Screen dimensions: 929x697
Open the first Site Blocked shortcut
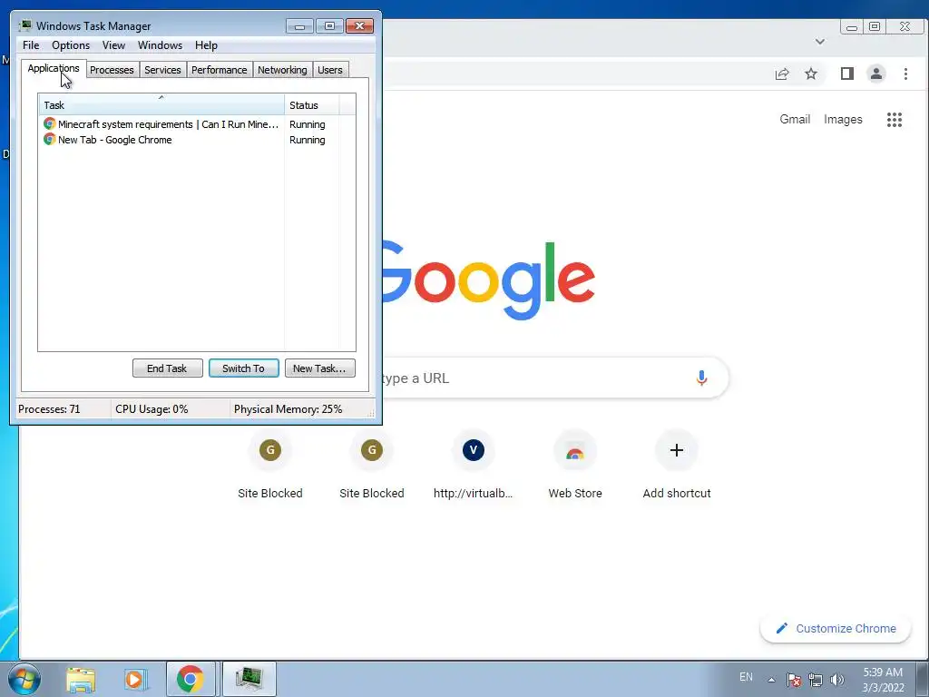tap(270, 466)
